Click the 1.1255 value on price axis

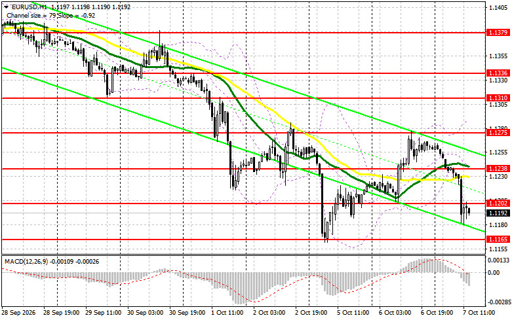[498, 152]
